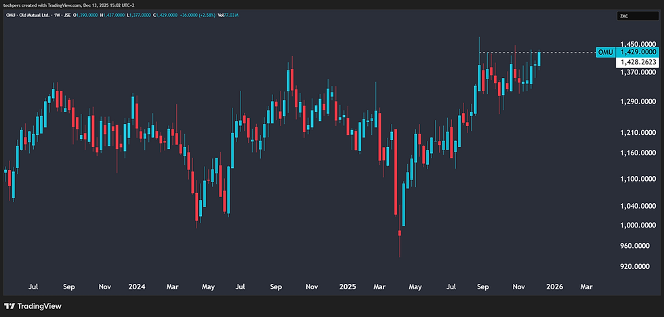The image size is (664, 317).
Task: Click the dashed horizontal price line
Action: [x=537, y=52]
